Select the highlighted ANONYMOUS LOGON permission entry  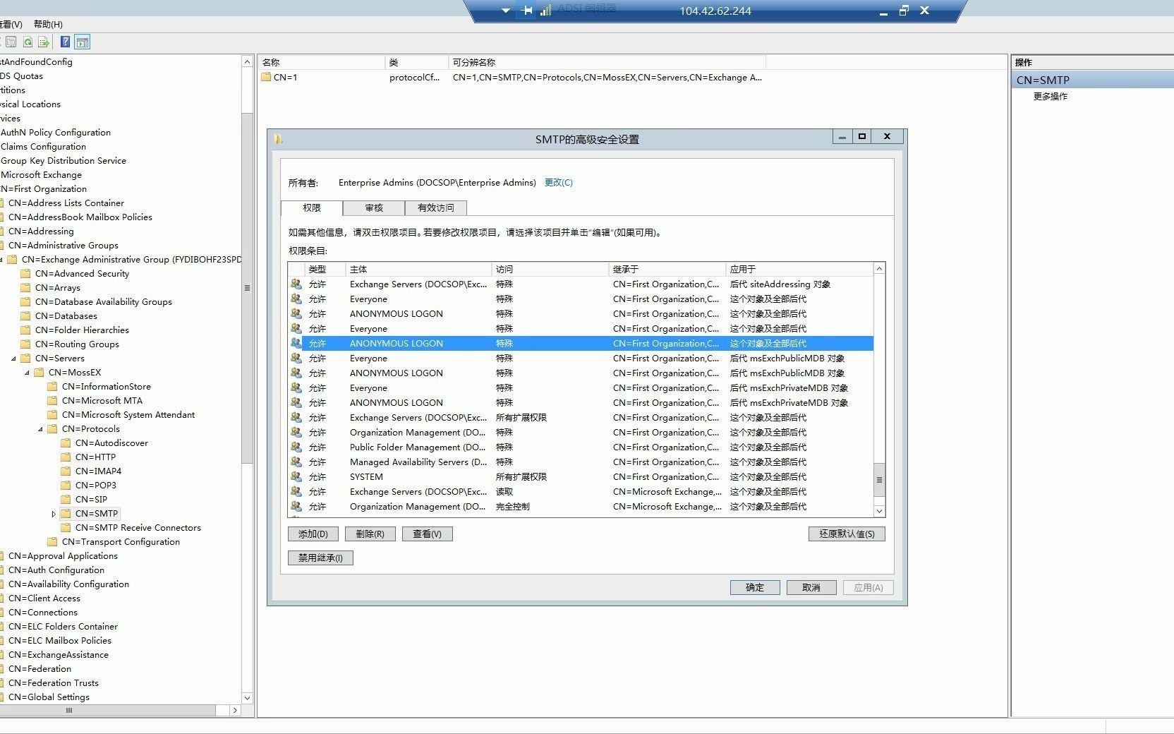click(x=581, y=343)
